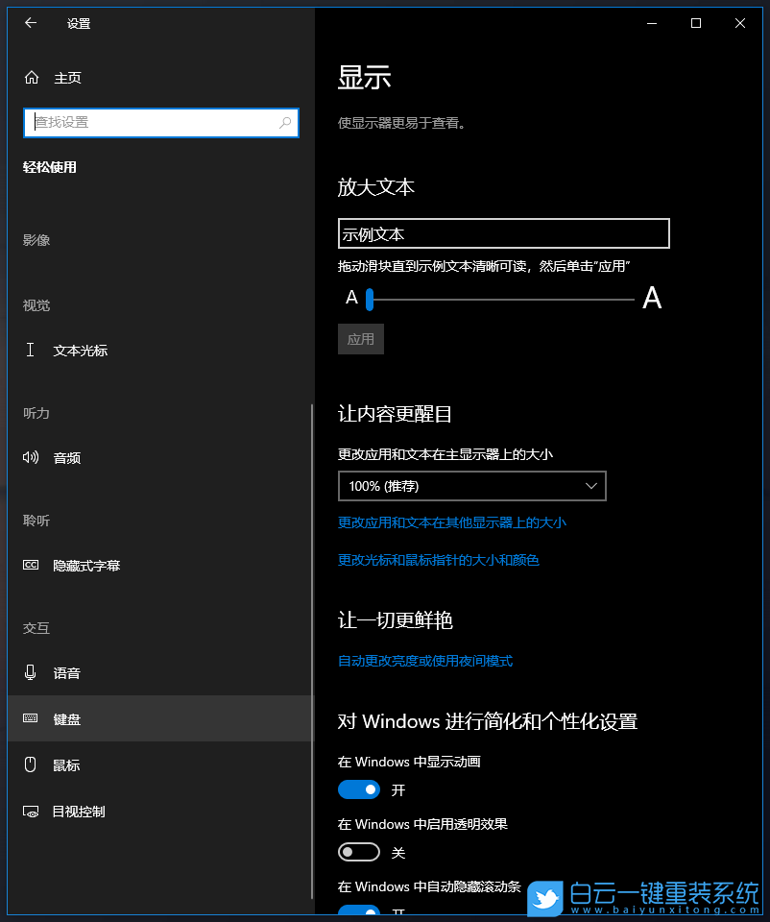Enable 在 Windows 中启用透明效果 switch

(359, 852)
